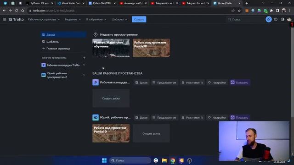Create board in Юрий workspace
Image resolution: width=294 pixels, height=165 pixels.
tap(151, 133)
